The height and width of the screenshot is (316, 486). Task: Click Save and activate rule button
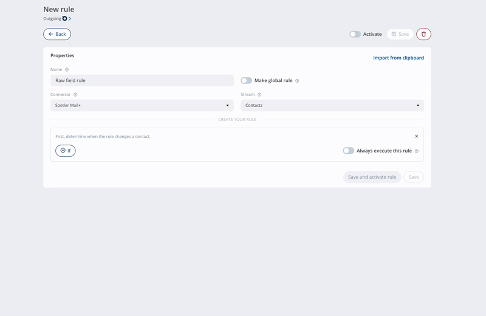click(372, 177)
